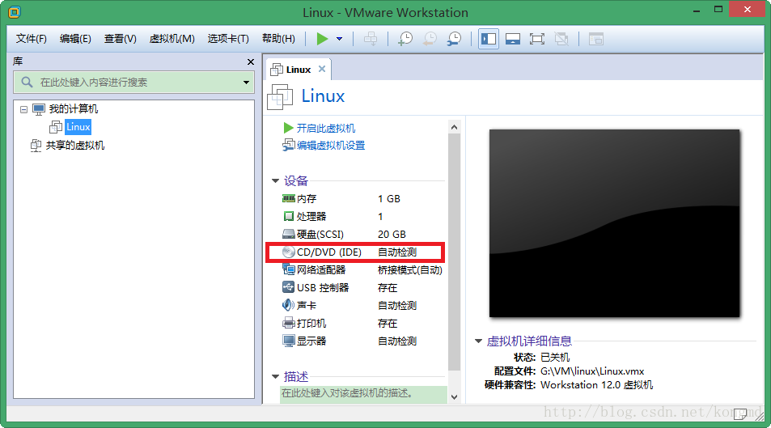Open the power options dropdown arrow next to the play button
This screenshot has width=771, height=428.
tap(339, 39)
